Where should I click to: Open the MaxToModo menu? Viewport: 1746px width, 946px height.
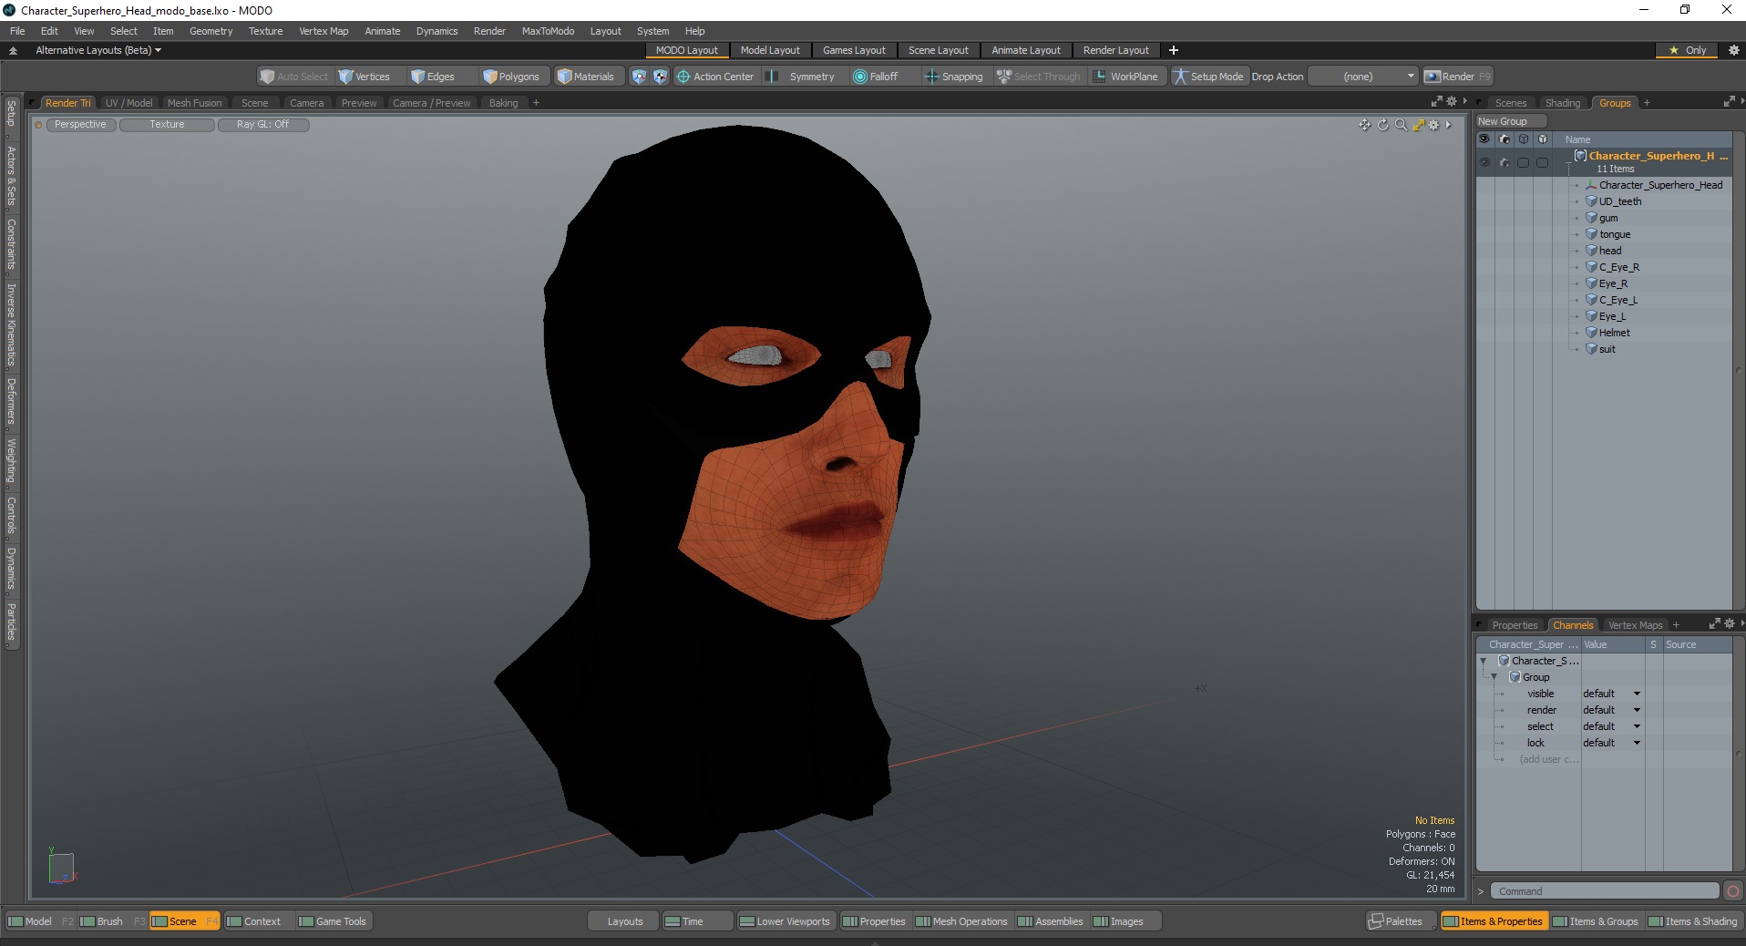tap(548, 31)
